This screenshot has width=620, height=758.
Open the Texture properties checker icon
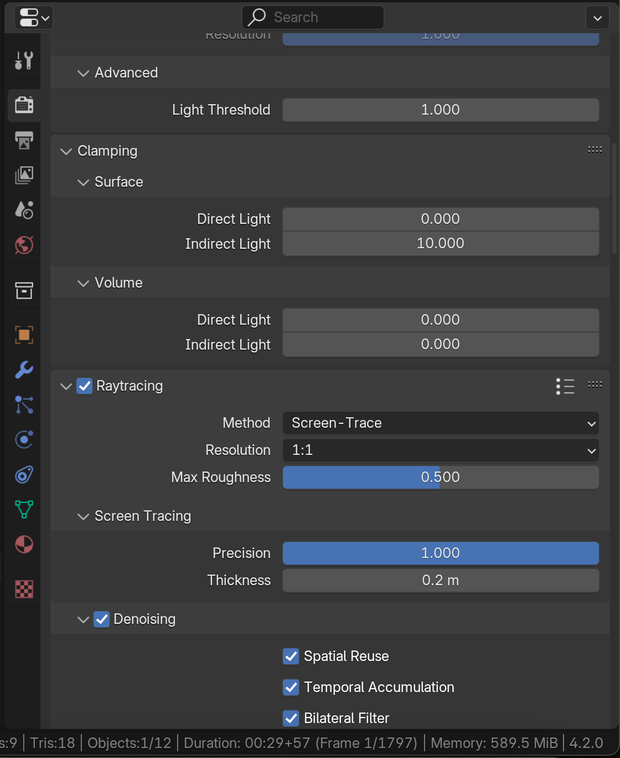pyautogui.click(x=24, y=589)
